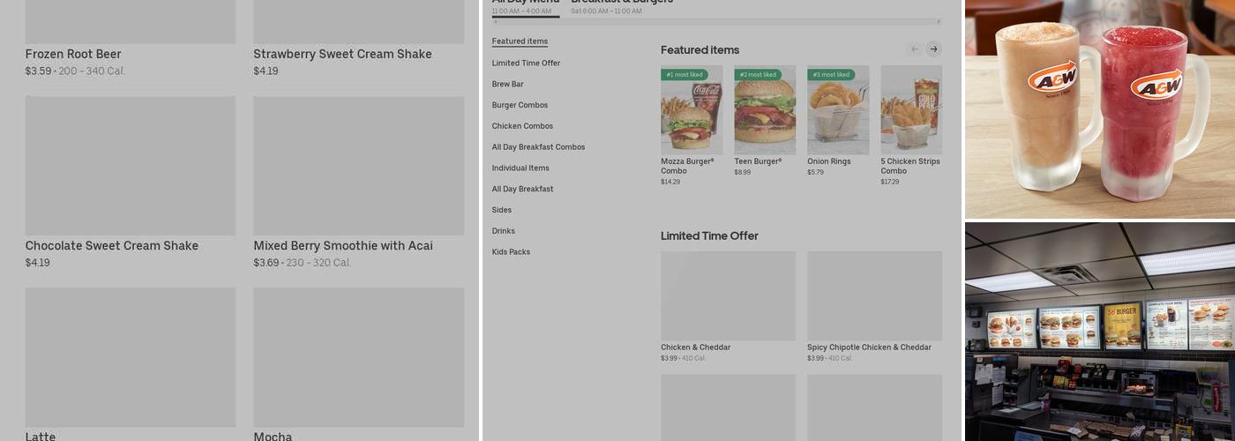Select the Teen Burger featured image

765,110
